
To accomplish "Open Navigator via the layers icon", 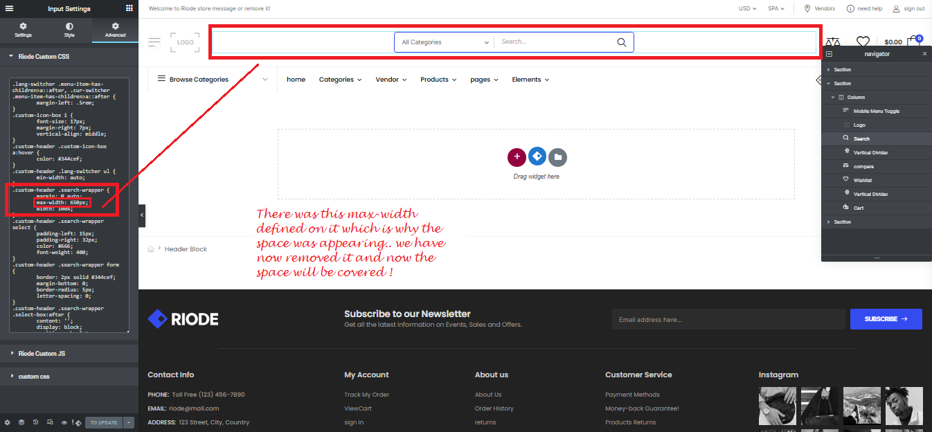I will [x=21, y=422].
